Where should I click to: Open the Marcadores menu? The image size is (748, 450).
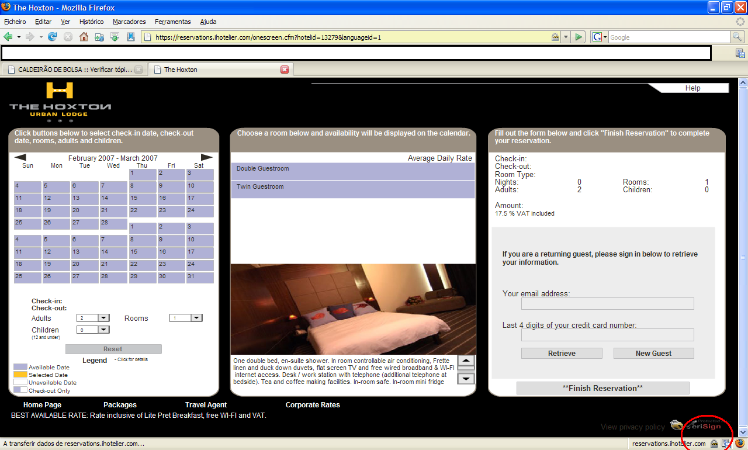129,22
